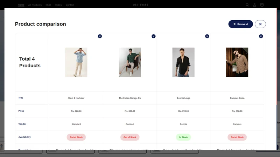
Task: Click the vendor name Campus
Action: 237,124
